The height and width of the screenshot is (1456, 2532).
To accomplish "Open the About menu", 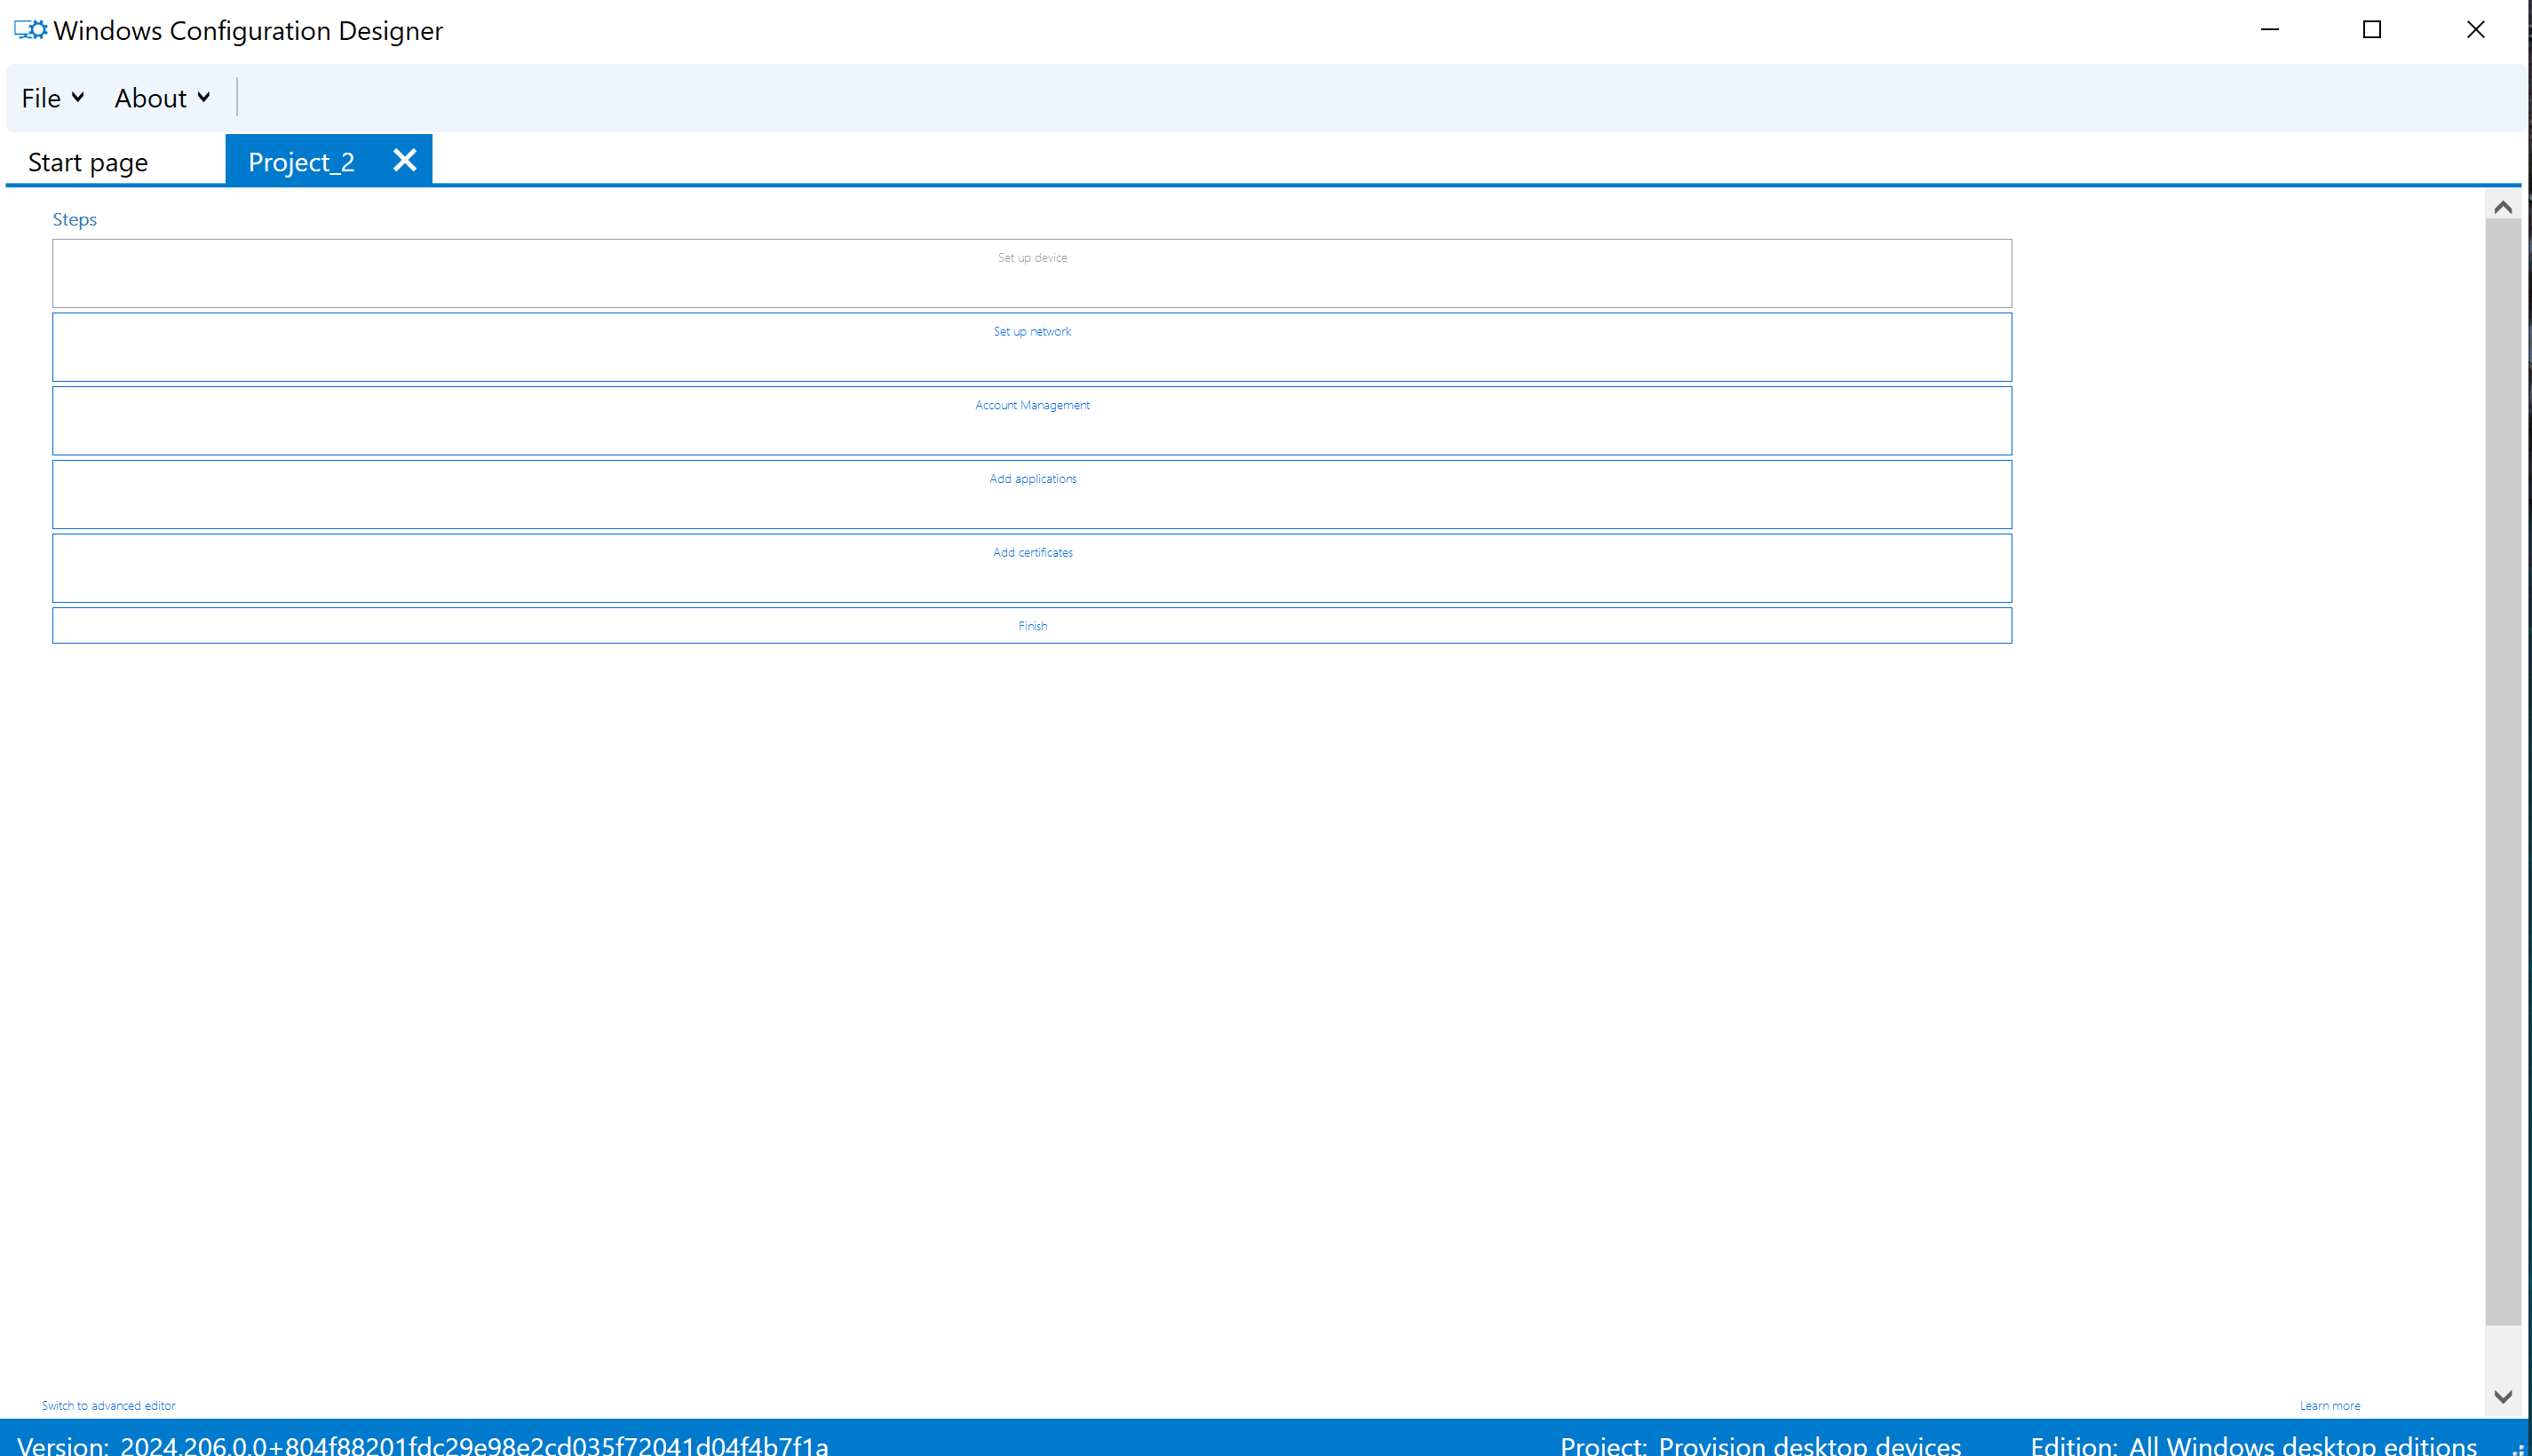I will point(161,98).
